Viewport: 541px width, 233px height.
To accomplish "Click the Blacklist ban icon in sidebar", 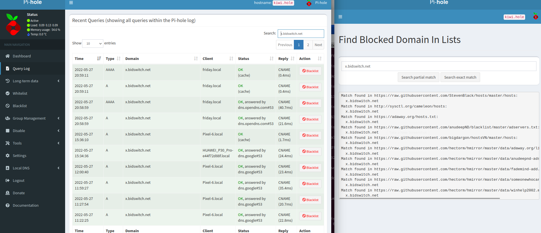I will point(8,106).
